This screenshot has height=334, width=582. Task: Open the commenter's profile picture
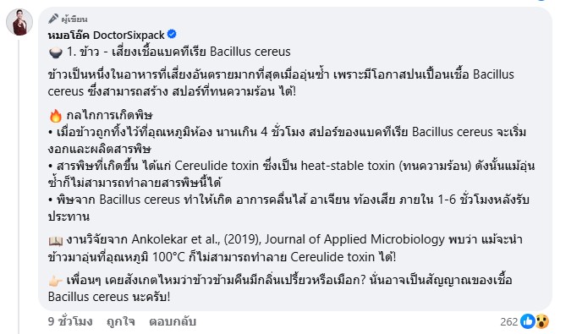coord(19,22)
